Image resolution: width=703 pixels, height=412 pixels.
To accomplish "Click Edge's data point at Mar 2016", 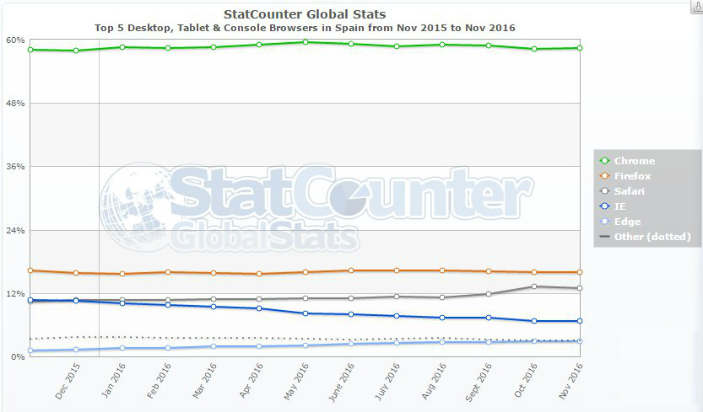I will coord(214,346).
